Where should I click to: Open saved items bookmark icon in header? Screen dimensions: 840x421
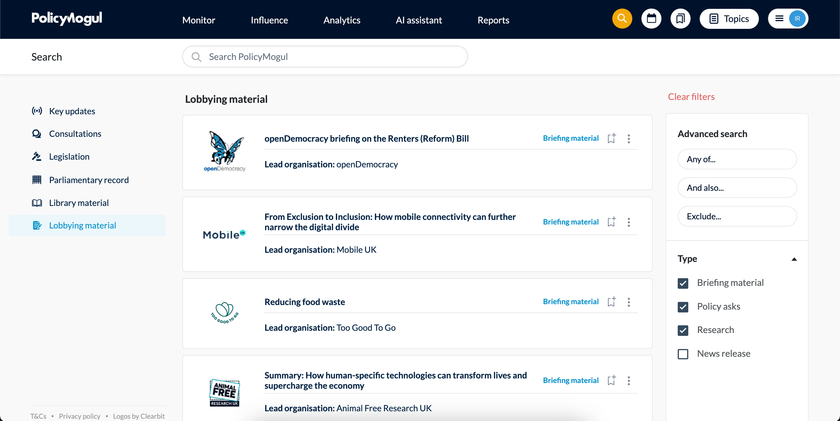coord(680,19)
